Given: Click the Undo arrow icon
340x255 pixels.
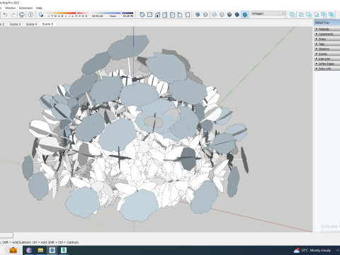Looking at the screenshot, I should [5, 15].
